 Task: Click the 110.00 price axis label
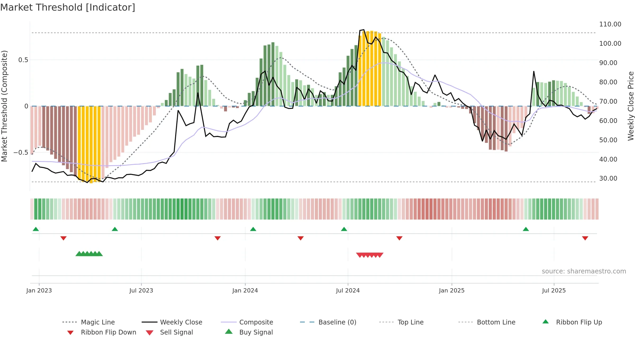pos(610,24)
